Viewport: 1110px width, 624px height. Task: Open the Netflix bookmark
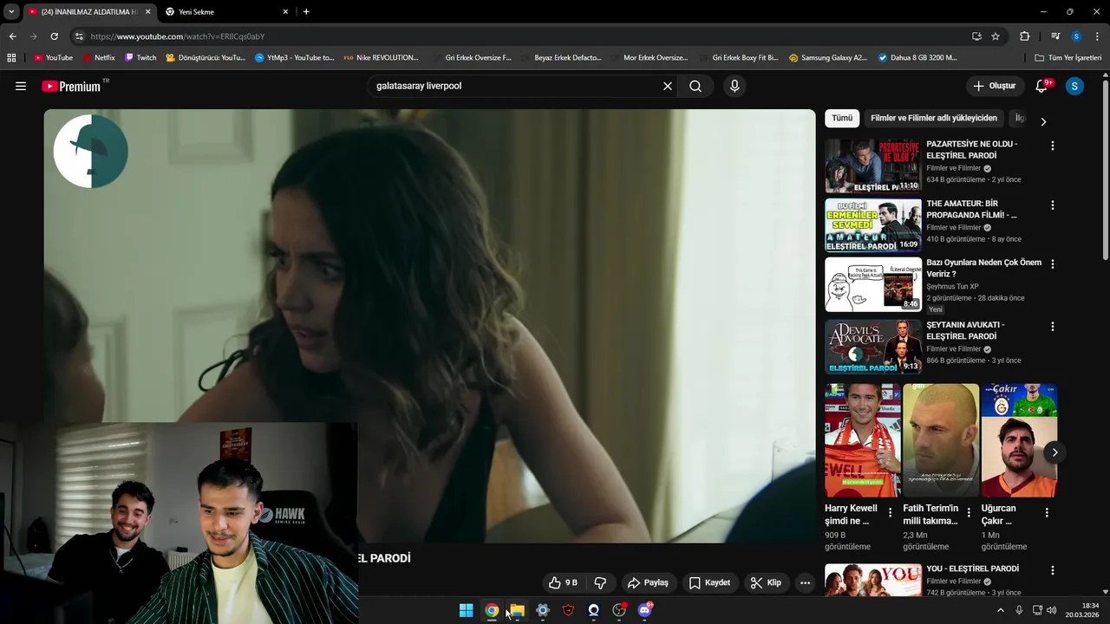click(99, 58)
